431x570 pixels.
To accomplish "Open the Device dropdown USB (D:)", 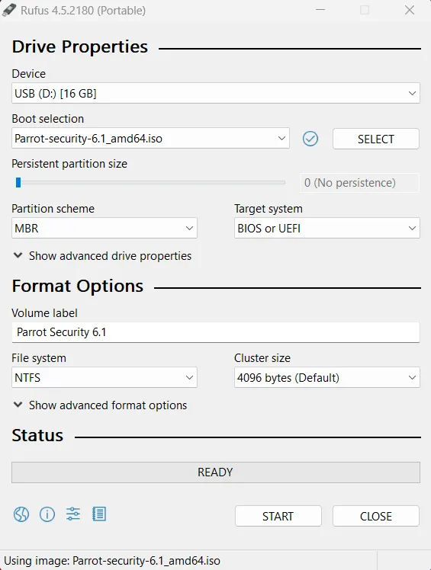I will 215,94.
